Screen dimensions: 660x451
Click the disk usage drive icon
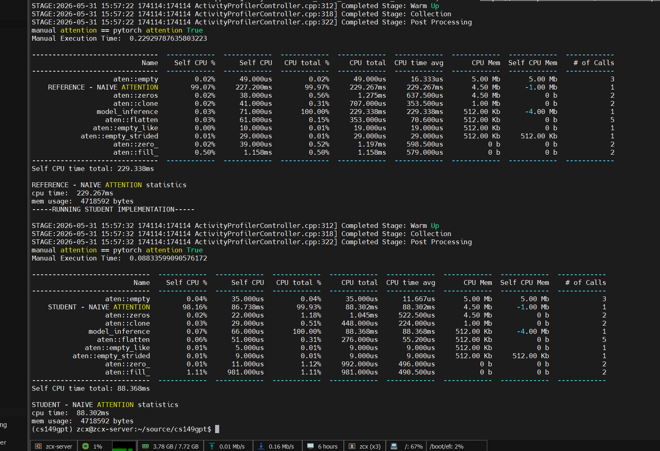click(x=394, y=446)
